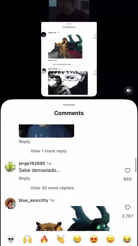The width and height of the screenshot is (138, 246).
Task: Open jorge192895's profile avatar
Action: pos(10,166)
